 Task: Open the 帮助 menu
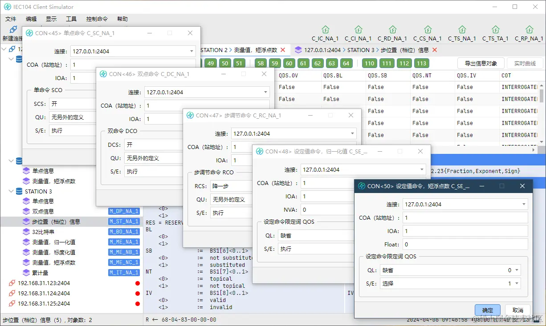[x=122, y=19]
